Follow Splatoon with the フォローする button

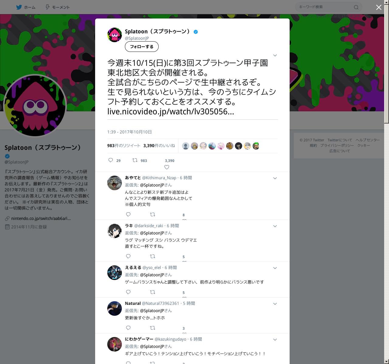[142, 46]
